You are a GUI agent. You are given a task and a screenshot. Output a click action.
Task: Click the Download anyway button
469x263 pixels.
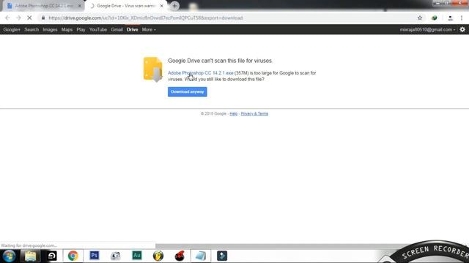(188, 92)
